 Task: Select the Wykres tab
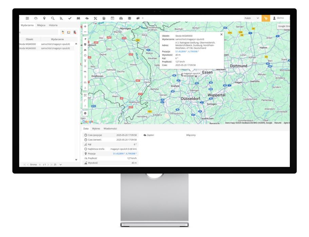point(96,129)
